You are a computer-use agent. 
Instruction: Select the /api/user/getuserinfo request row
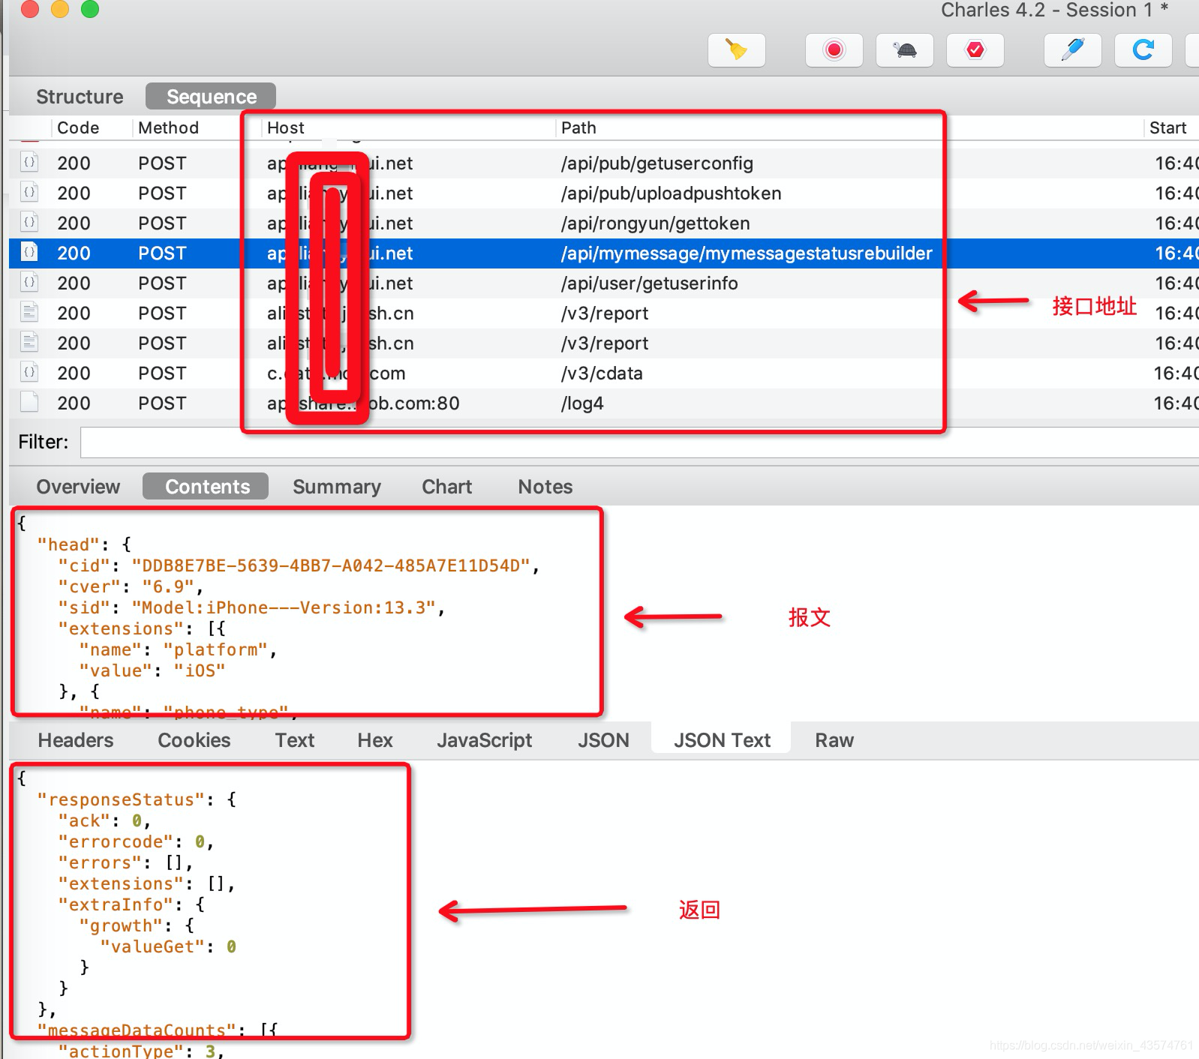[x=604, y=283]
